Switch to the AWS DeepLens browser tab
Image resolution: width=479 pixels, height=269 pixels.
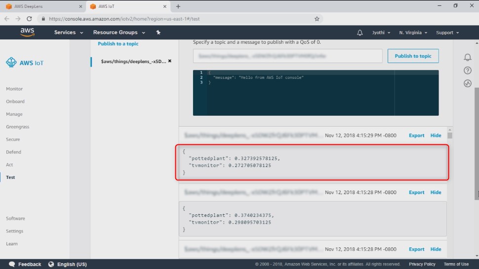(x=43, y=6)
